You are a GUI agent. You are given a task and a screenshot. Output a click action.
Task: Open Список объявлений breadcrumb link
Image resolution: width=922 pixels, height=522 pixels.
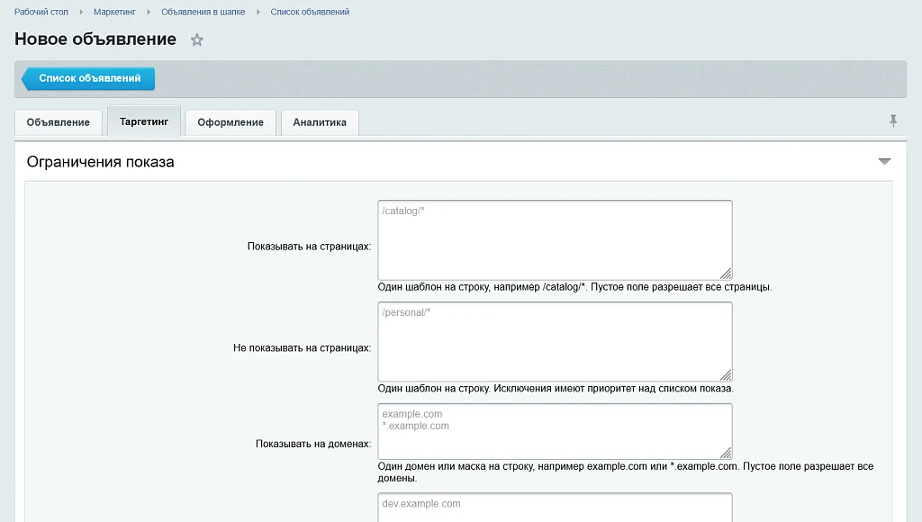pos(310,12)
